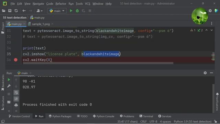Hide the Run panel with minus icon

(211, 73)
